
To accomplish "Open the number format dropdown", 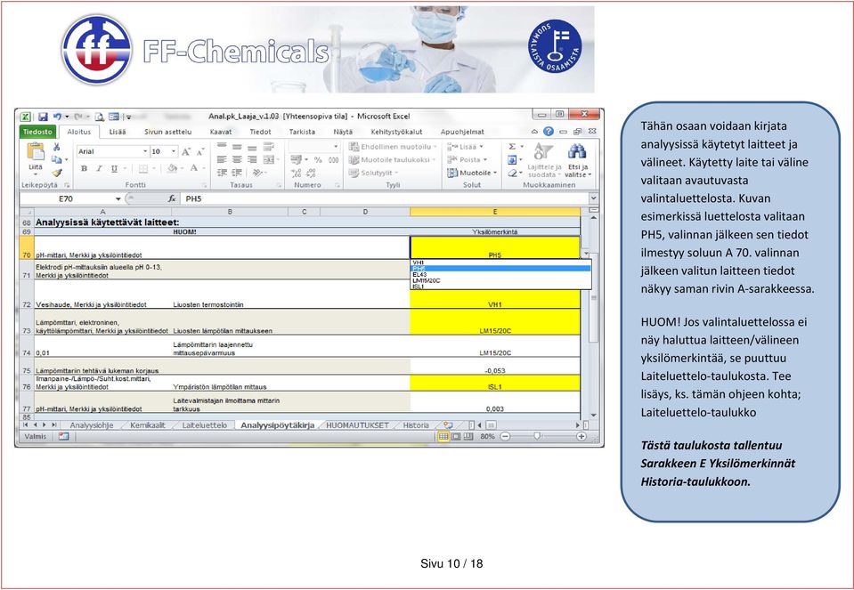I will click(x=336, y=147).
